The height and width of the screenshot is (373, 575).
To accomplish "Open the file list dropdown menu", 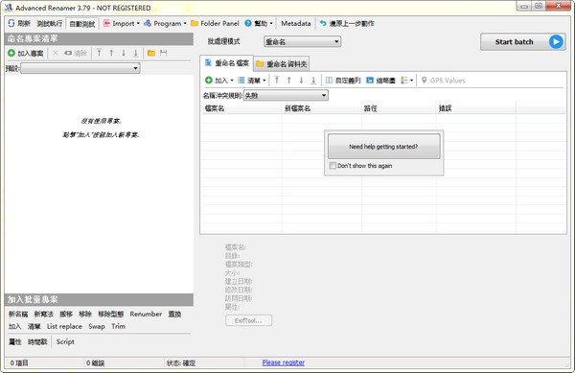I will tap(251, 81).
